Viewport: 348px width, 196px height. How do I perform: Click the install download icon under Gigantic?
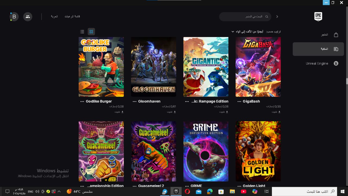click(x=227, y=112)
